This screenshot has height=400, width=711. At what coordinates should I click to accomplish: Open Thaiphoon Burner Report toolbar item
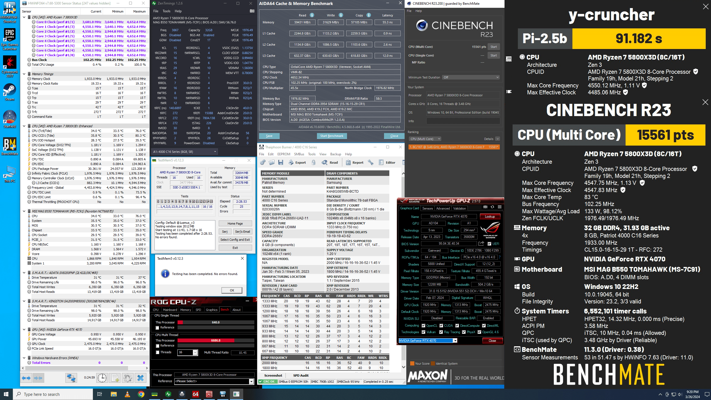(355, 163)
